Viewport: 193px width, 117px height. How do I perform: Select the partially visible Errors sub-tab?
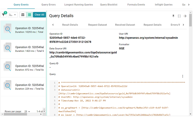(x=175, y=25)
